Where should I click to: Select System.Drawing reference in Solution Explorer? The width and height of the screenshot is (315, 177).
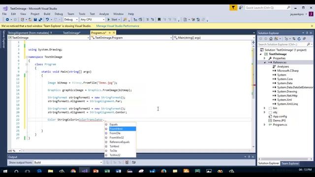tap(287, 91)
